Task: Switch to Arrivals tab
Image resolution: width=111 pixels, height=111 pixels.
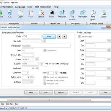Action: pyautogui.click(x=34, y=23)
